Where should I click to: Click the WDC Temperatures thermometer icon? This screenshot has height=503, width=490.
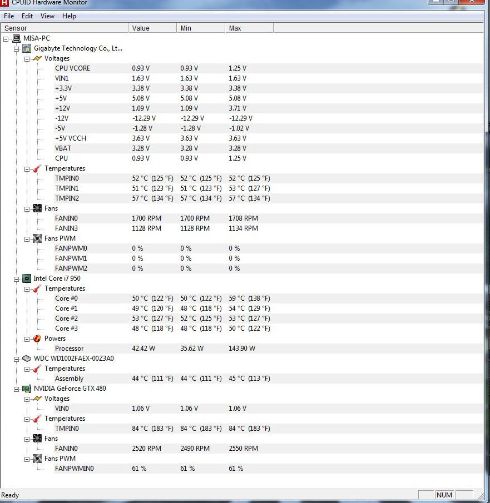click(37, 368)
